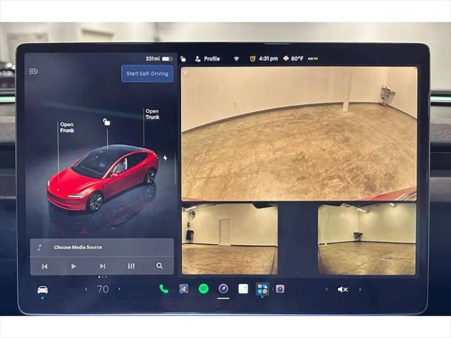
Task: Open the Profile menu
Action: pos(207,59)
